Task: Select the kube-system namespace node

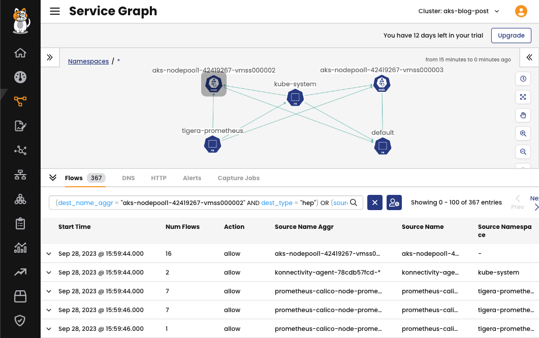Action: pyautogui.click(x=295, y=97)
